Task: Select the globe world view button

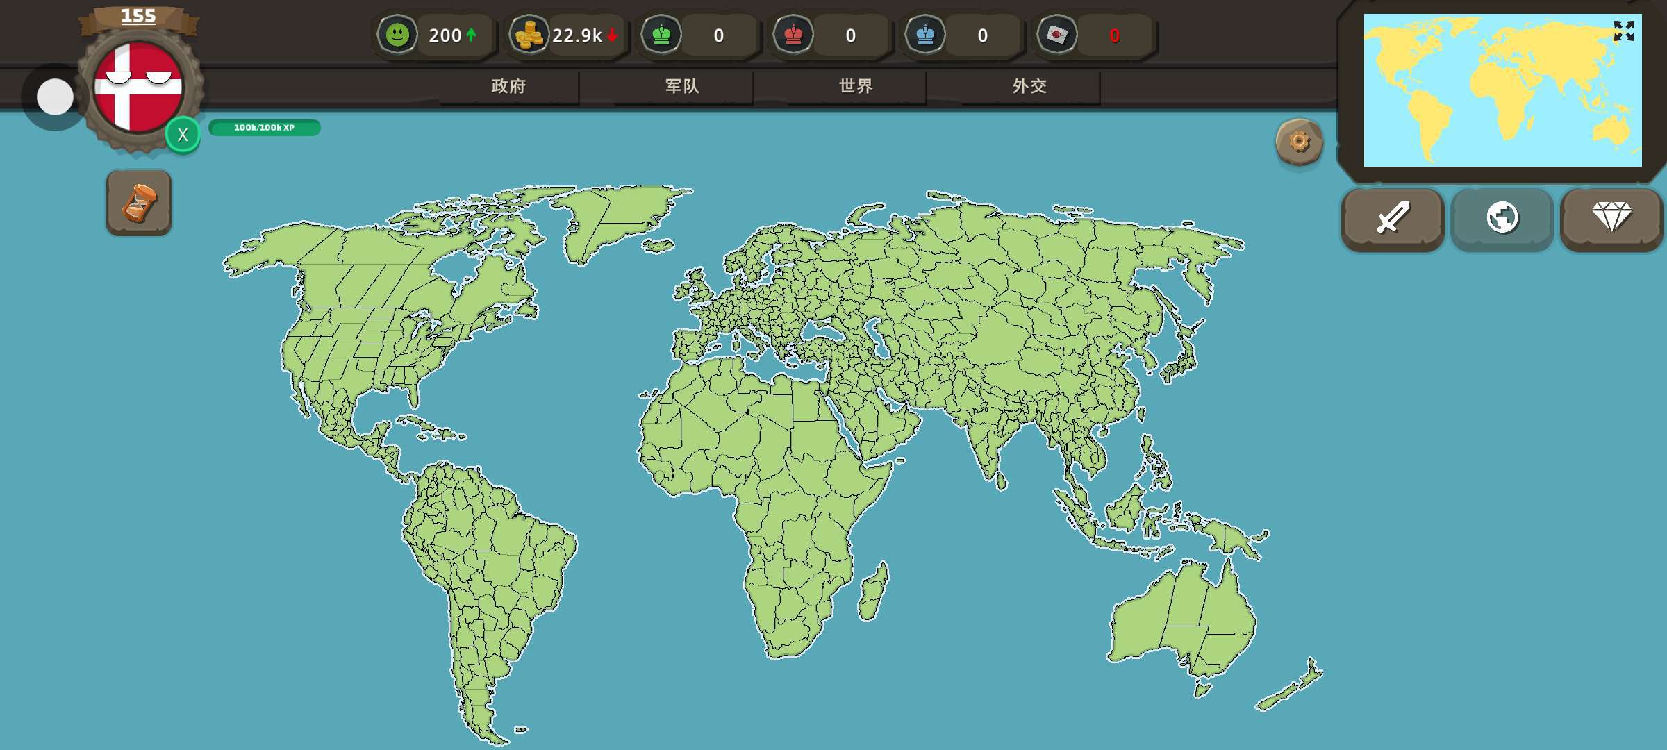Action: [1502, 218]
